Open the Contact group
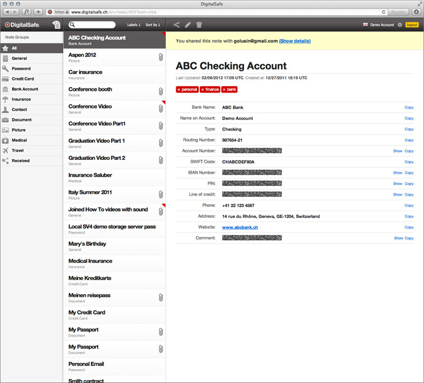Viewport: 424px width, 383px height. tap(31, 110)
